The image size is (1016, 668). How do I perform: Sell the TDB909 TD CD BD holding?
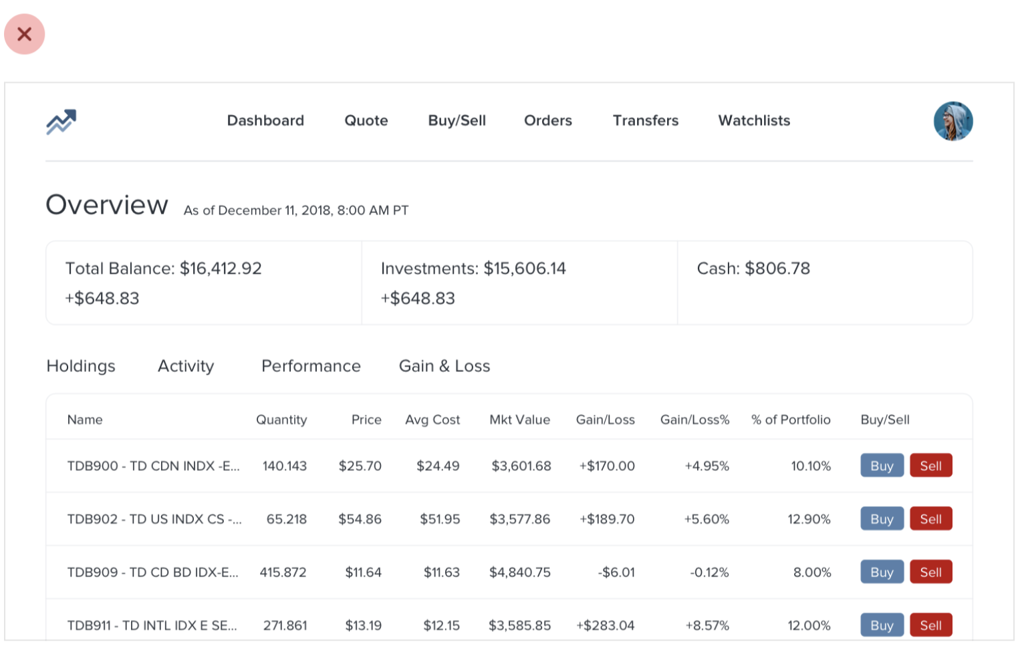pos(930,572)
